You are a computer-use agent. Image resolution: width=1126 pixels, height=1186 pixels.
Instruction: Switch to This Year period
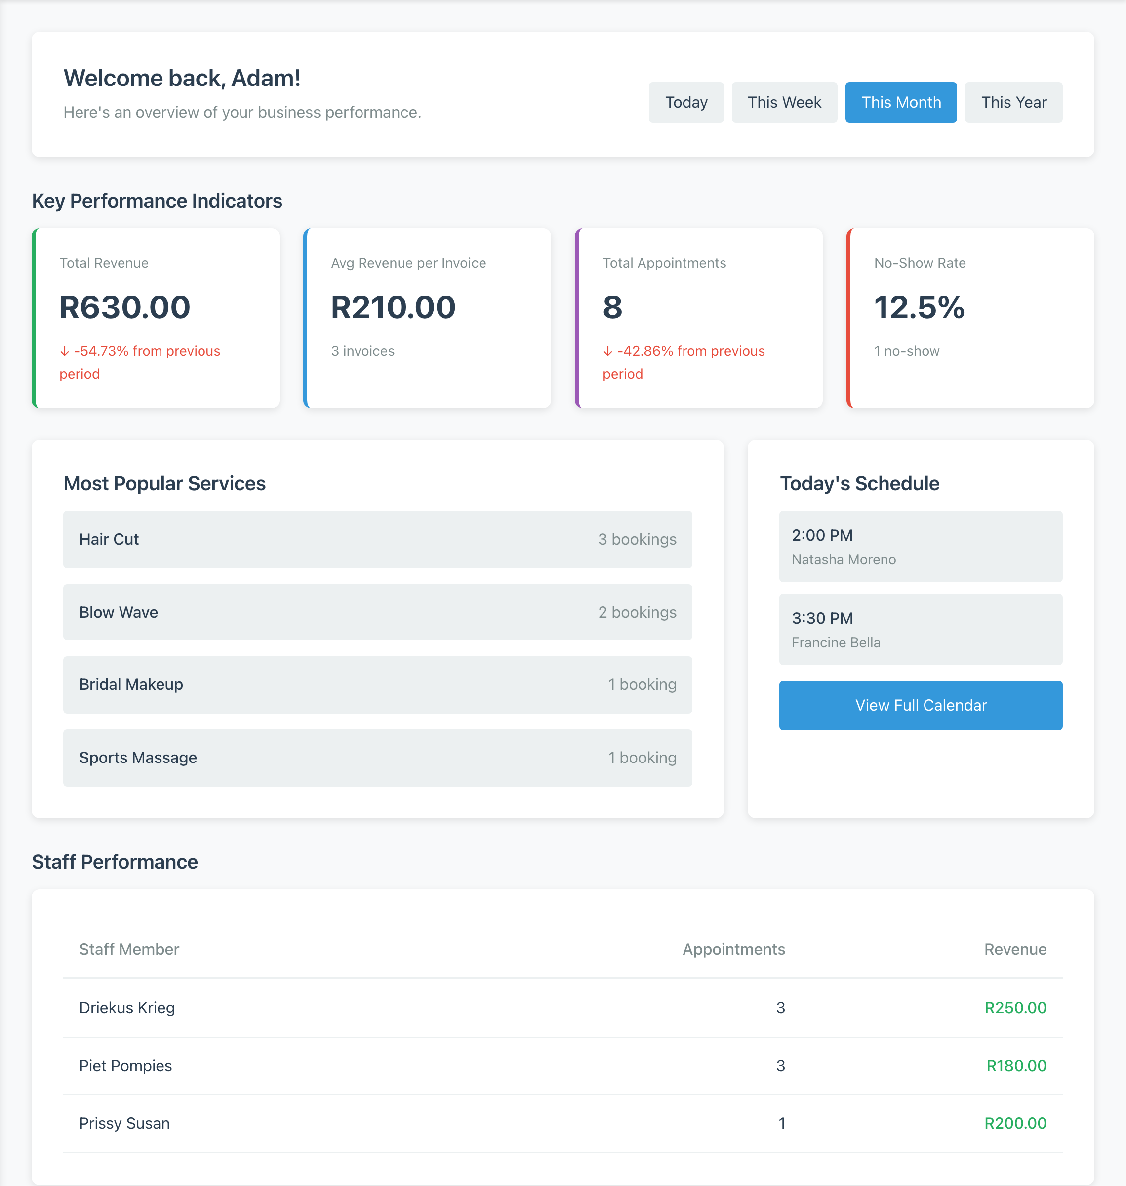point(1013,102)
